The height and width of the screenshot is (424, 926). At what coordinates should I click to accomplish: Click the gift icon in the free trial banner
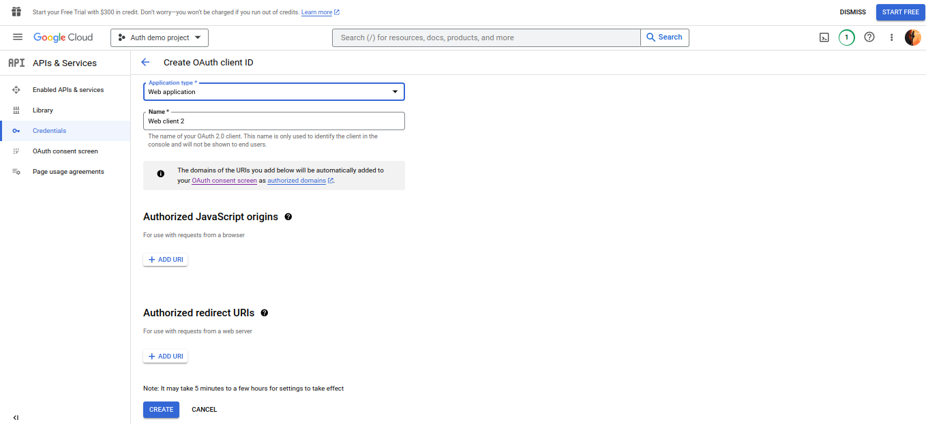tap(16, 12)
